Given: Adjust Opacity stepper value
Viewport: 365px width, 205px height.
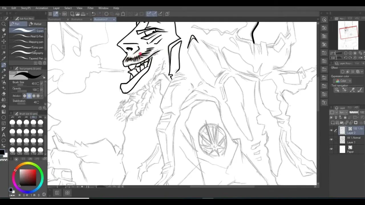Looking at the screenshot, I should (38, 90).
